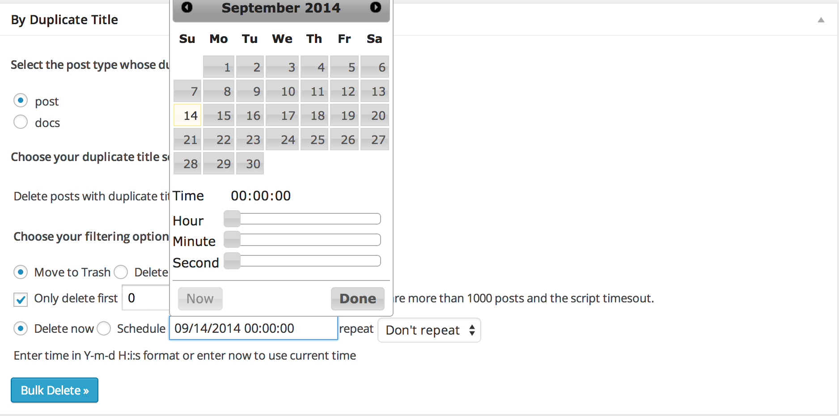
Task: Select the docs post type
Action: point(21,122)
